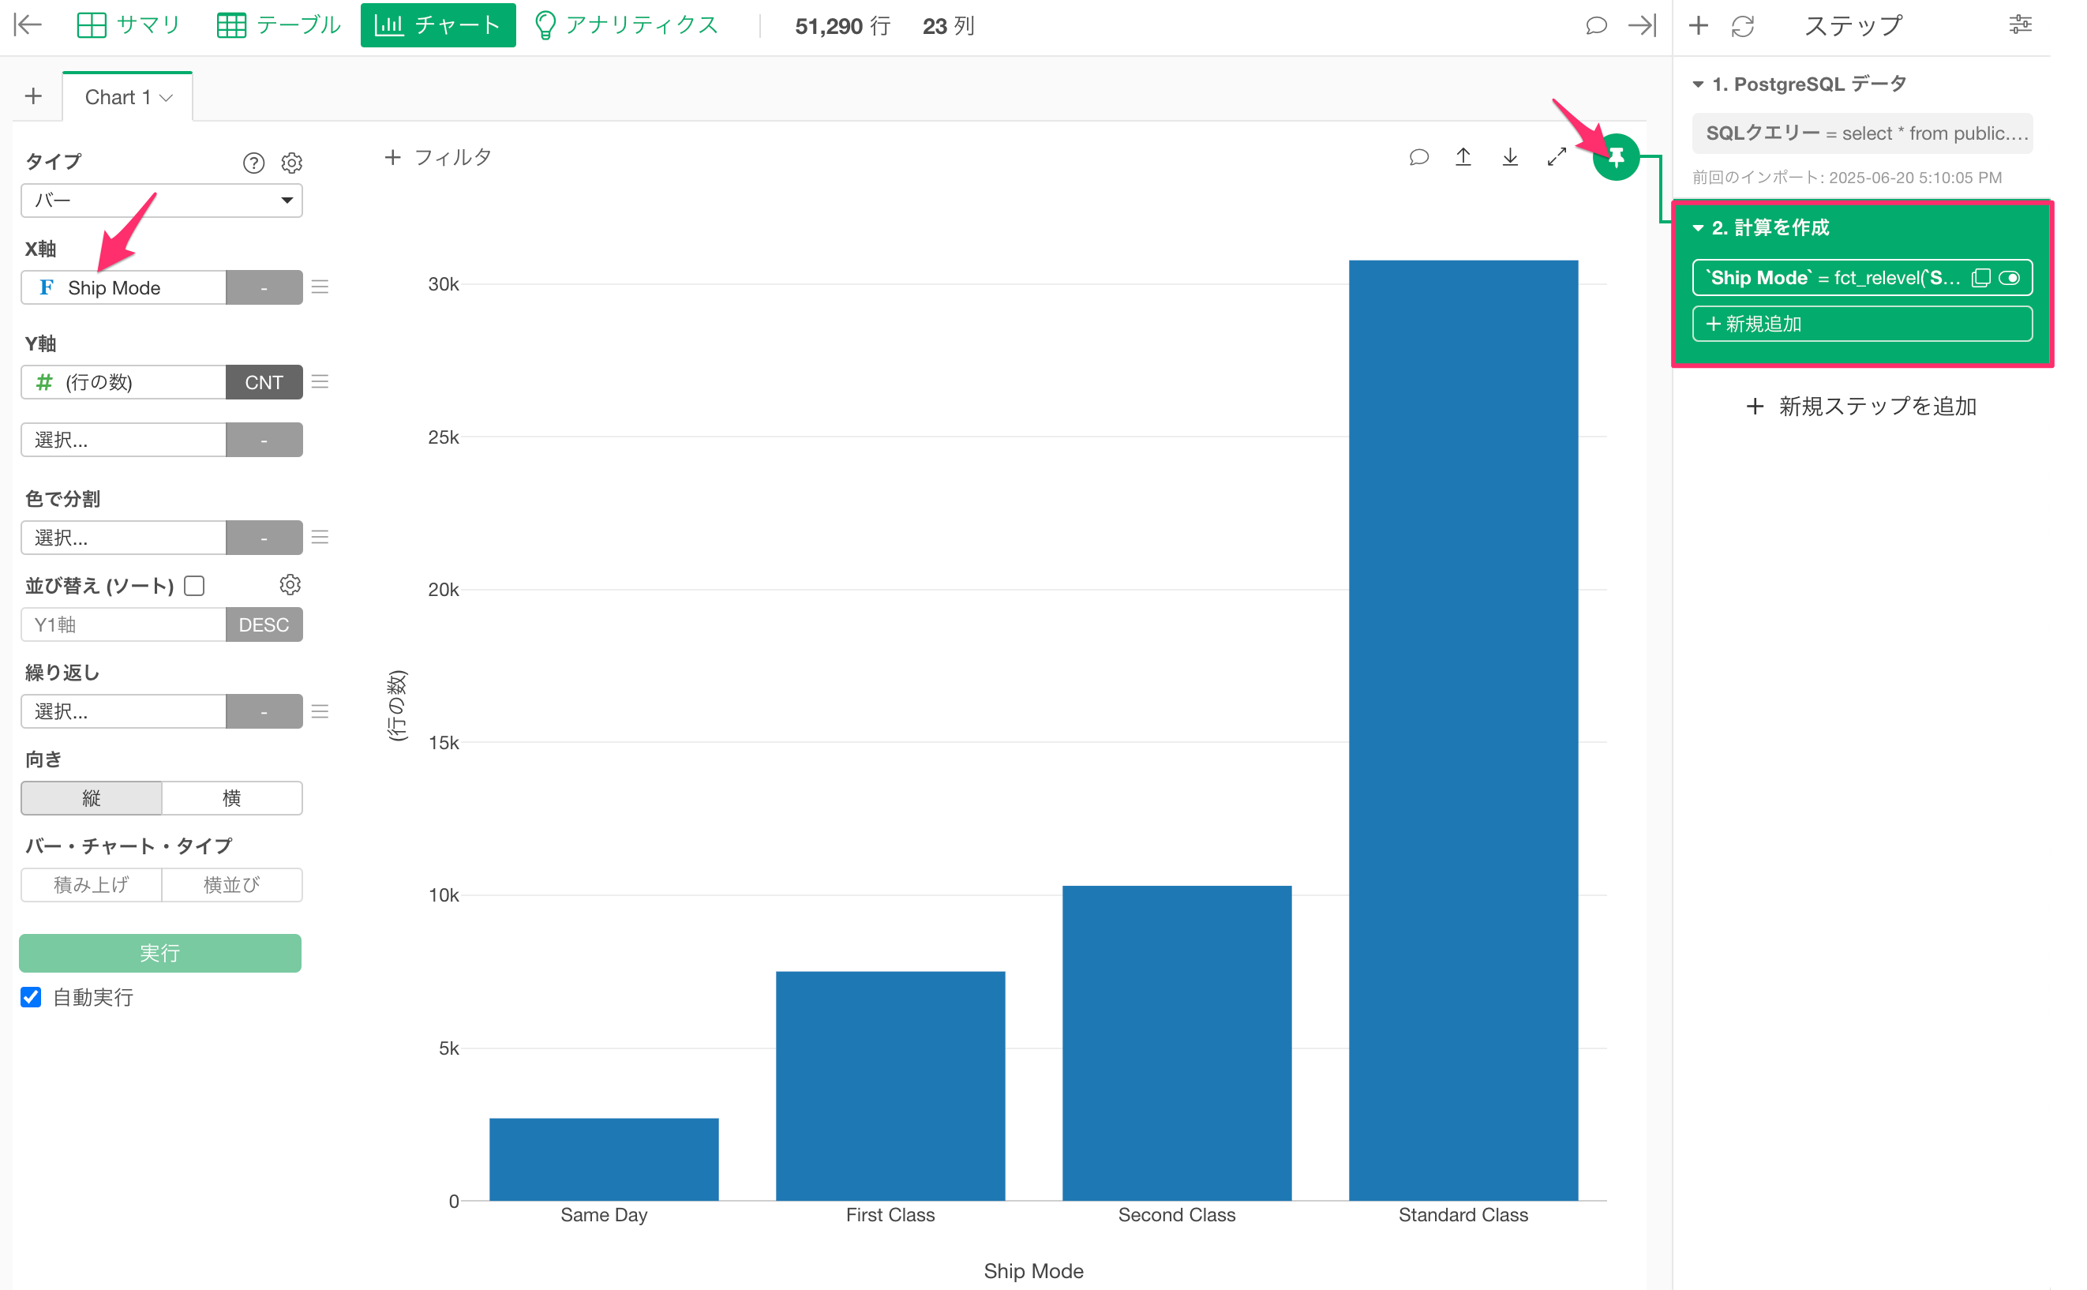Add a new chart with plus icon
The image size is (2087, 1290).
pyautogui.click(x=33, y=96)
